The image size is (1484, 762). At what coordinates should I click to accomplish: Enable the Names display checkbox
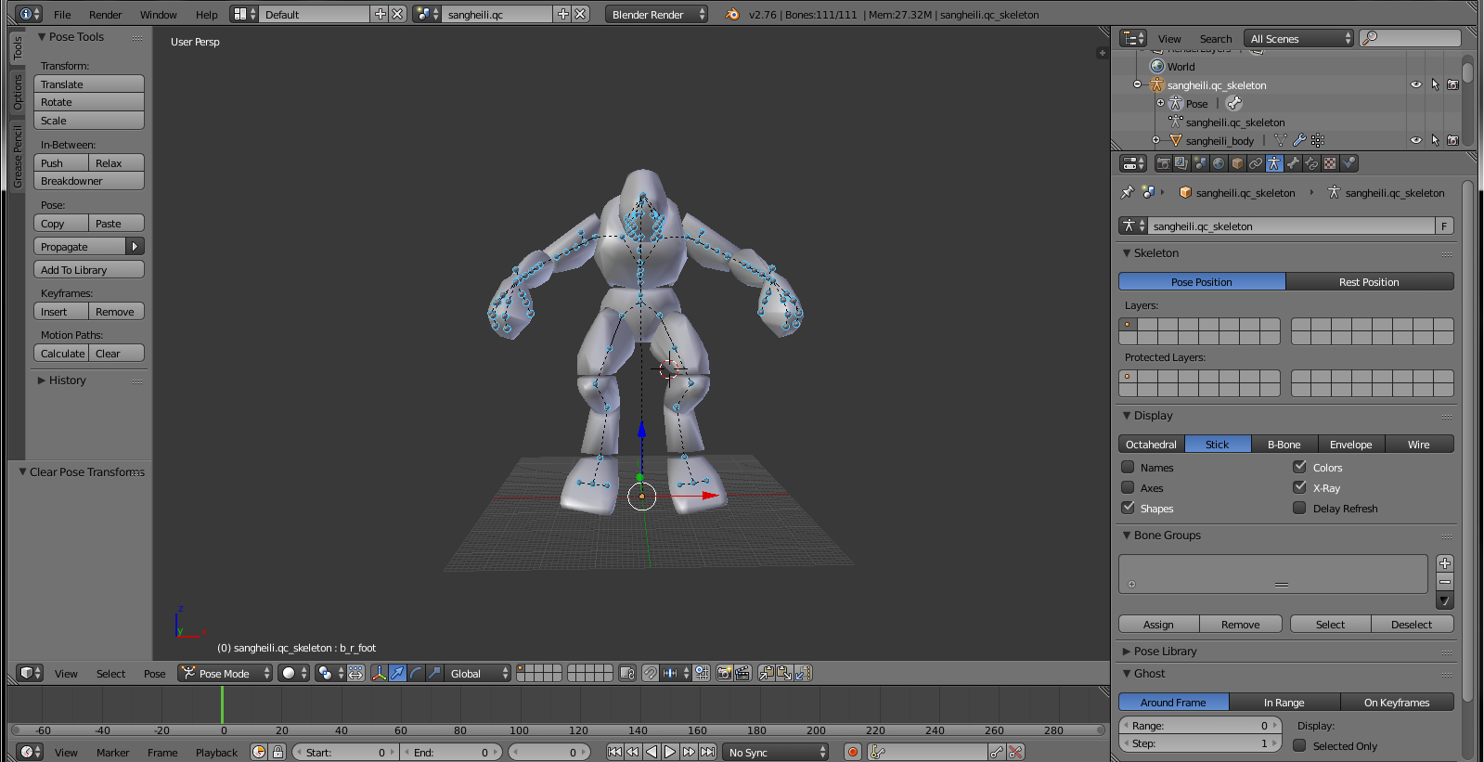(x=1128, y=468)
